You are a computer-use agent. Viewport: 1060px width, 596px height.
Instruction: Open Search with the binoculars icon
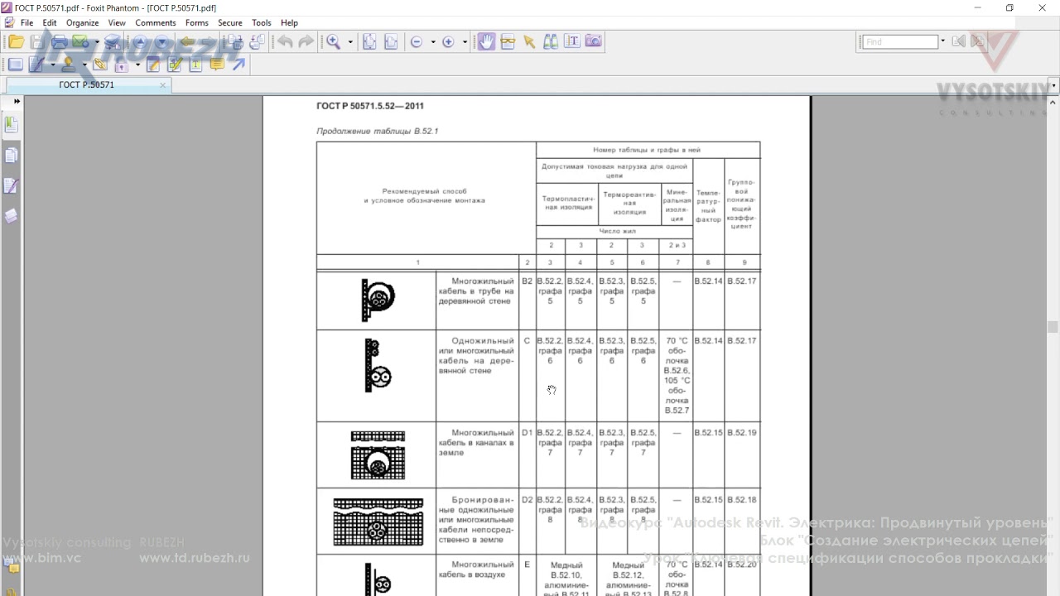click(551, 41)
